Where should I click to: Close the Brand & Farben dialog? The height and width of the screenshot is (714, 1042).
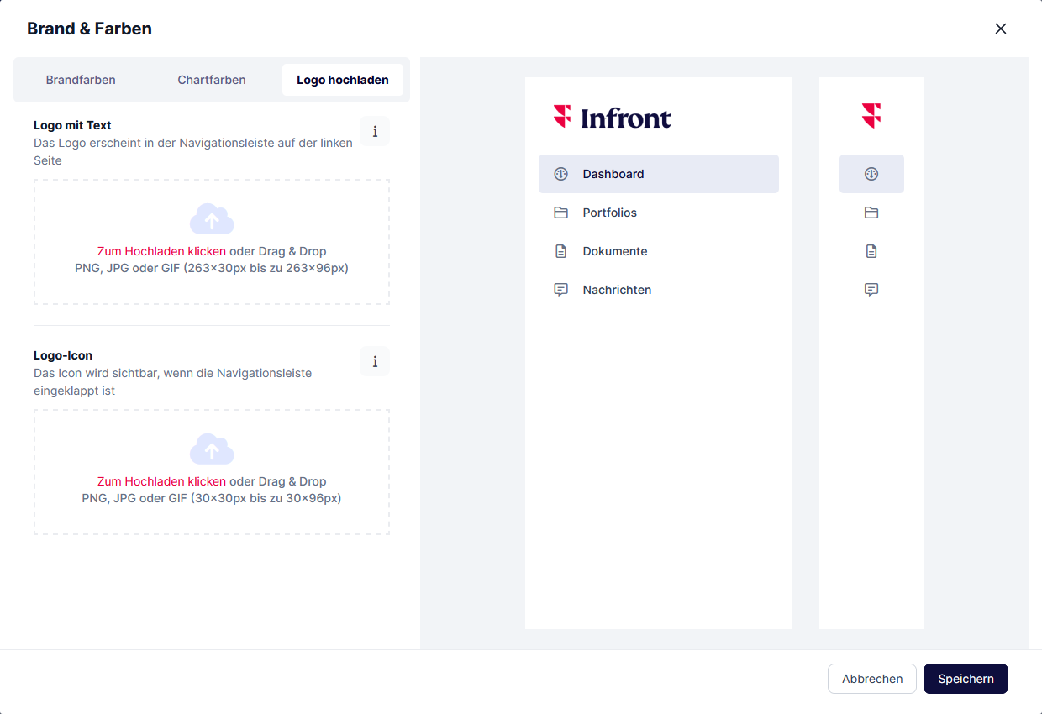point(1000,29)
